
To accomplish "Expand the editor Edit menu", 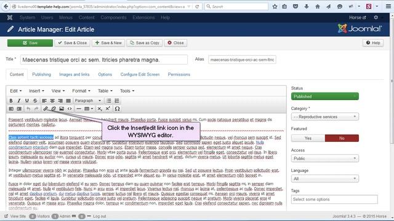I will (x=16, y=91).
